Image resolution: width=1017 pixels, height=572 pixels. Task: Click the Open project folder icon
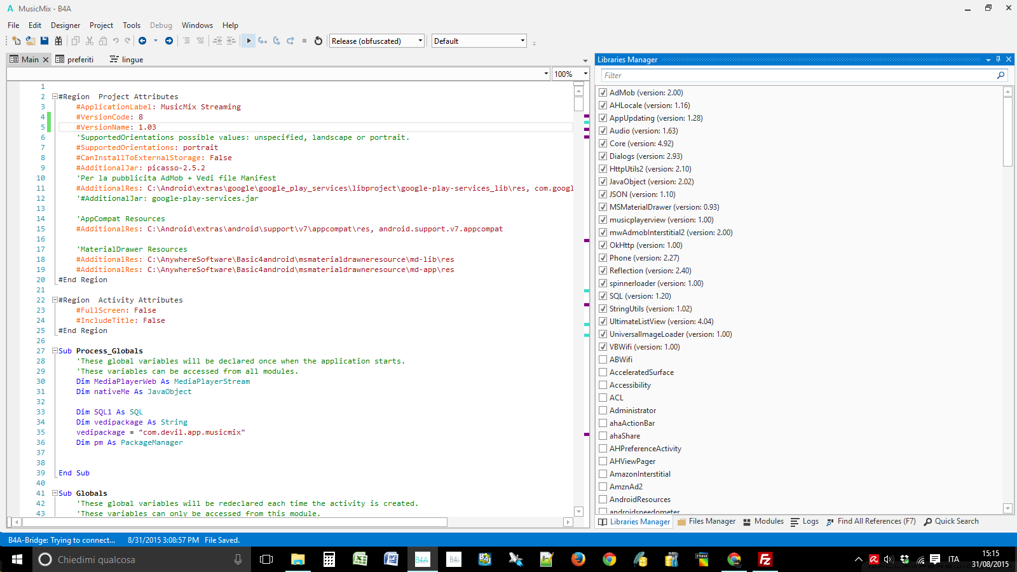point(30,41)
